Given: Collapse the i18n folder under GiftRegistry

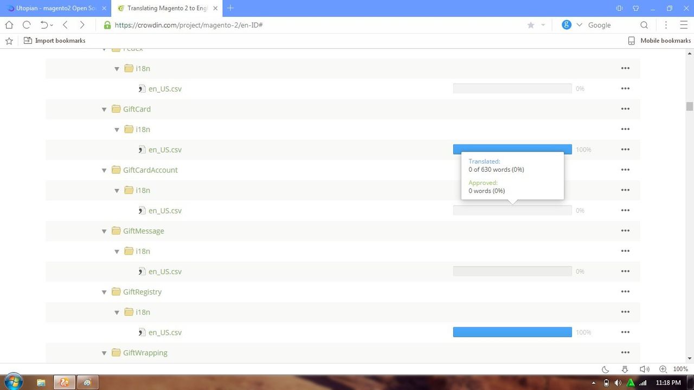Looking at the screenshot, I should [x=117, y=313].
